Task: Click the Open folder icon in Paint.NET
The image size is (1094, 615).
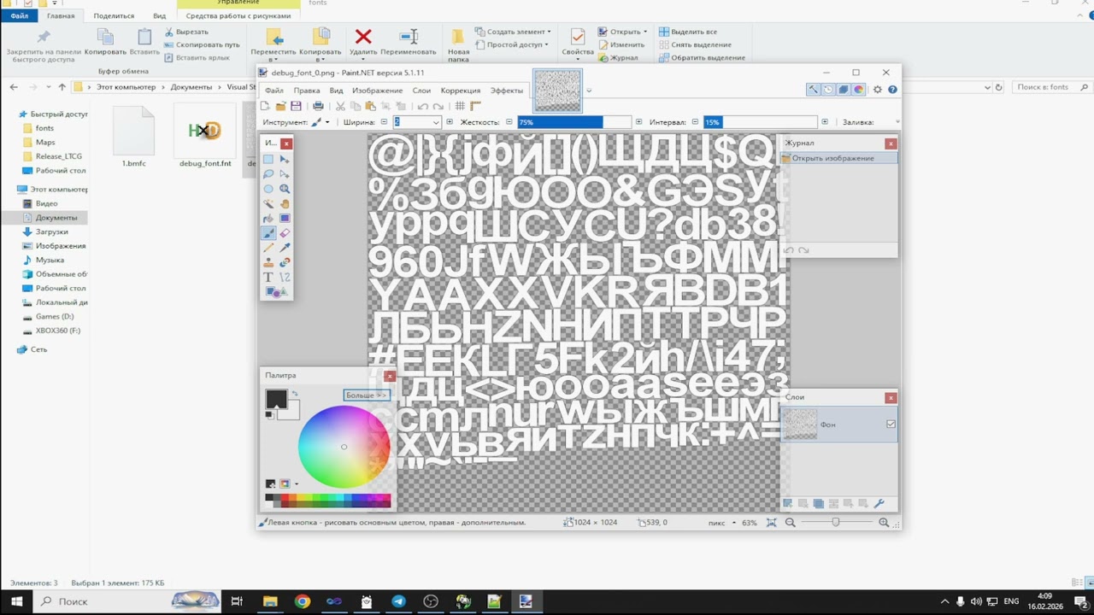Action: pos(280,106)
